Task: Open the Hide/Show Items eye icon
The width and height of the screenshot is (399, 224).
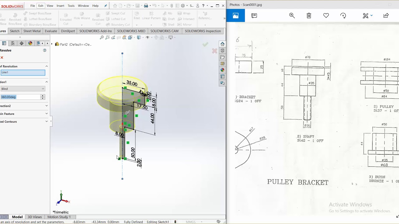Action: (x=148, y=37)
